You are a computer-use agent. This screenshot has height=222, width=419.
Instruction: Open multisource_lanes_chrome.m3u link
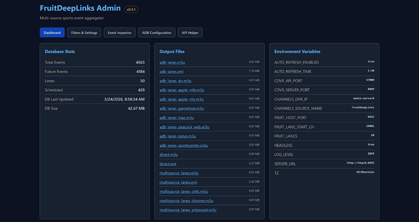pyautogui.click(x=186, y=201)
